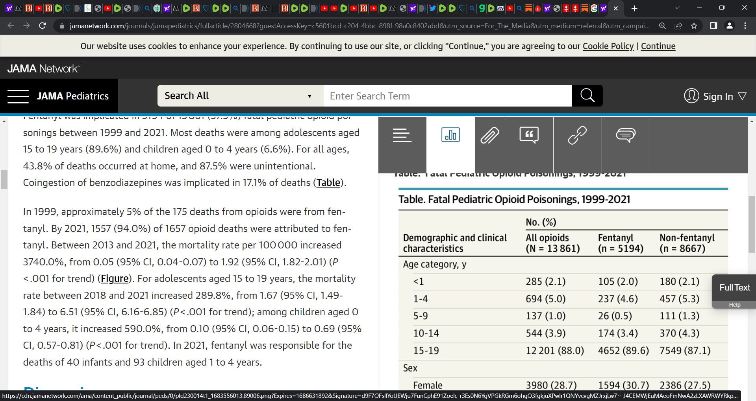Go forward in browser history
This screenshot has height=401, width=756.
(x=26, y=26)
